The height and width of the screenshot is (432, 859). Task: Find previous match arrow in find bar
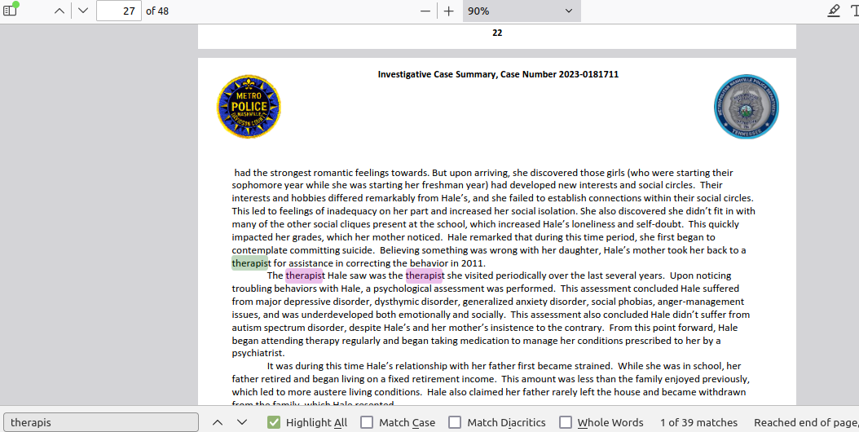pos(218,422)
